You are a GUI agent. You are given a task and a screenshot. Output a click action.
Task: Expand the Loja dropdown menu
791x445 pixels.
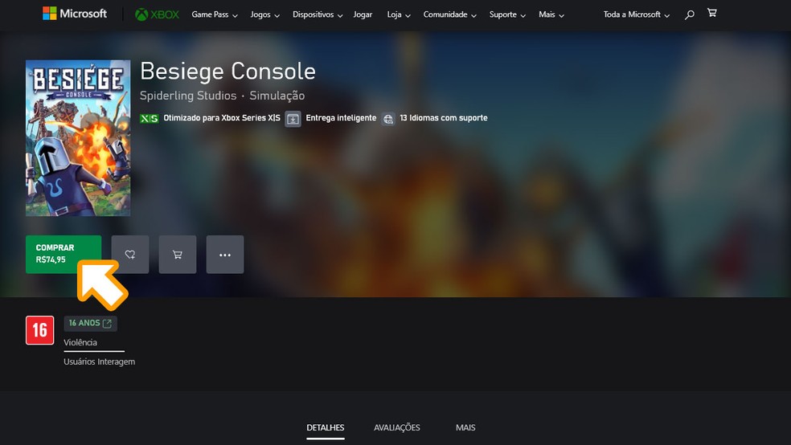pos(399,14)
